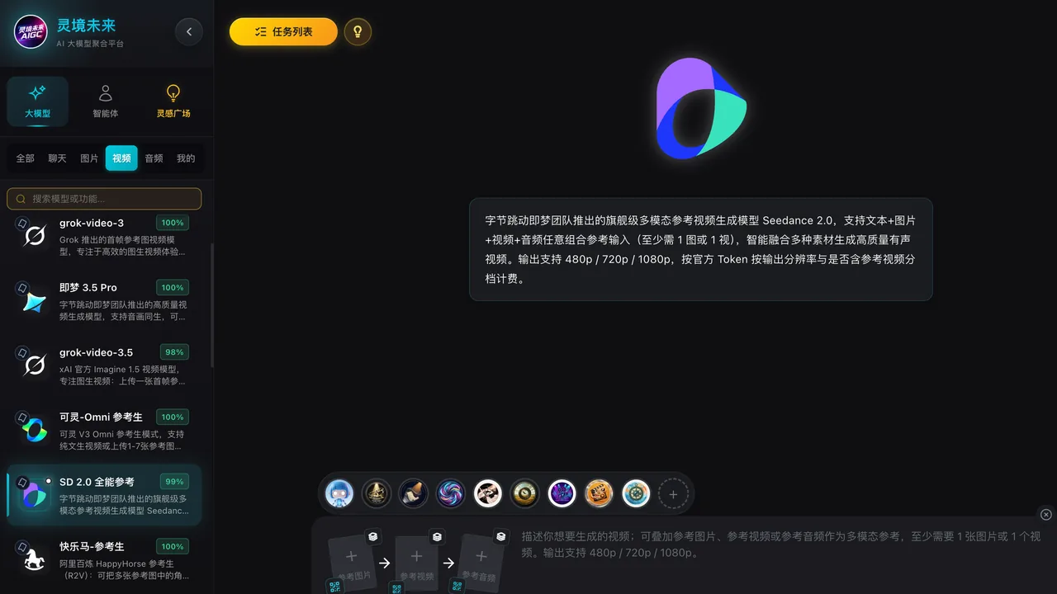Click the 100% badge on grok-video-3
Image resolution: width=1057 pixels, height=594 pixels.
pos(173,223)
